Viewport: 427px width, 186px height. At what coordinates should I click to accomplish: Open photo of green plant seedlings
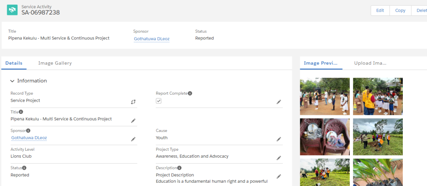click(x=378, y=172)
